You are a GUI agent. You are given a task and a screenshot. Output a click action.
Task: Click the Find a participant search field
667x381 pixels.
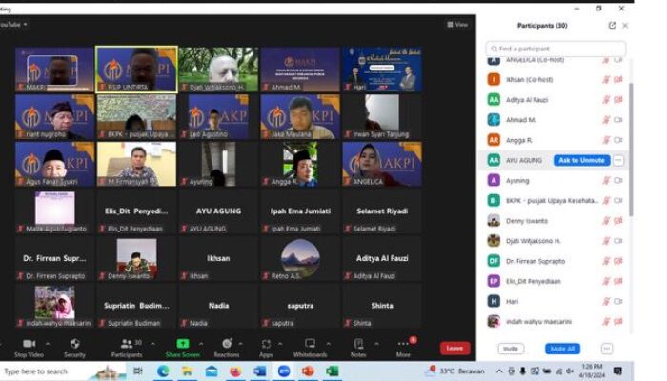[556, 48]
